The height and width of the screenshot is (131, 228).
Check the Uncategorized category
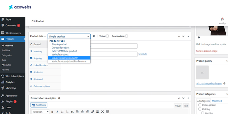coord(200,105)
